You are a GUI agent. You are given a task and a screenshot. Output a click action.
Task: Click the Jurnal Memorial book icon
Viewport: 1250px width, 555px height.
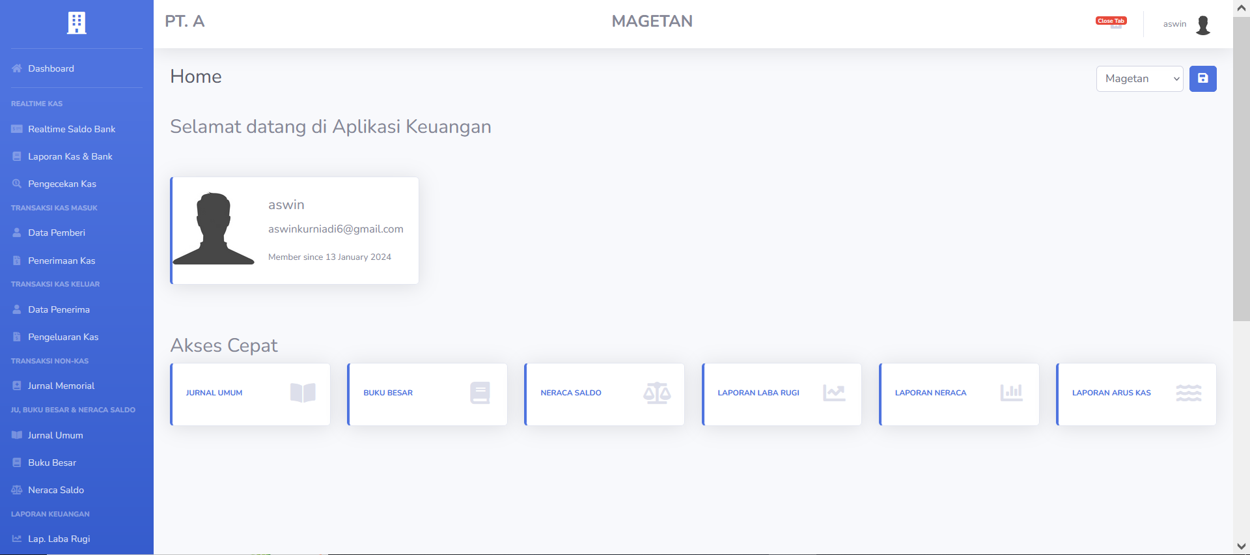pyautogui.click(x=17, y=386)
